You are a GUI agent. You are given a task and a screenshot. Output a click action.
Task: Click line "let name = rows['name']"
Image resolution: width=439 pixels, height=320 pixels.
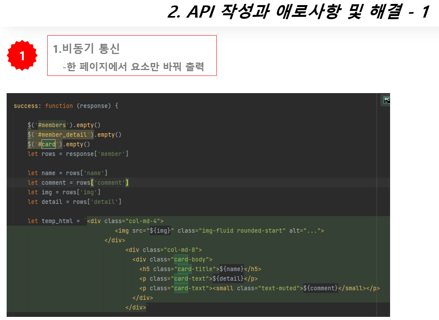(67, 173)
